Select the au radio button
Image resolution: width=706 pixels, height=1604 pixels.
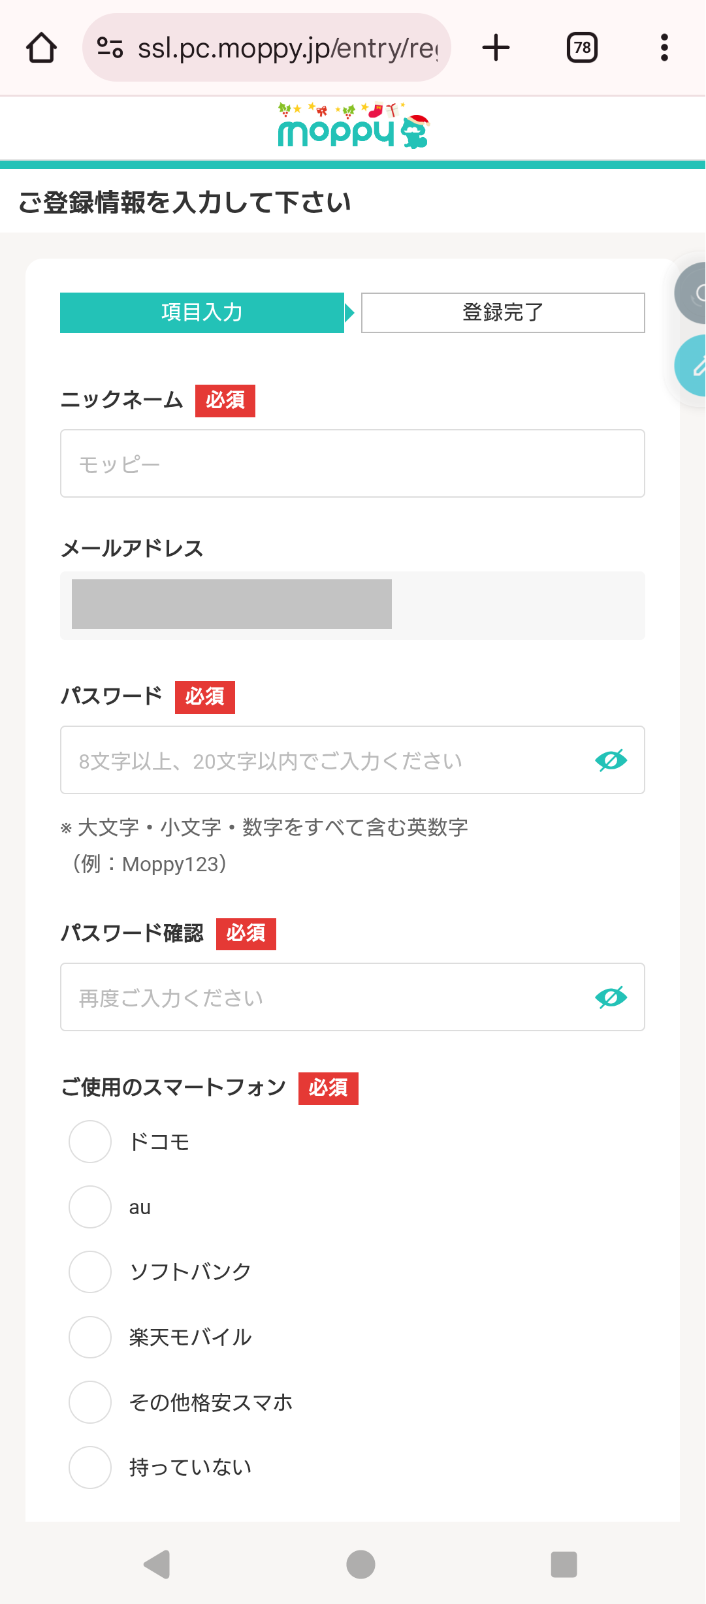click(x=90, y=1207)
